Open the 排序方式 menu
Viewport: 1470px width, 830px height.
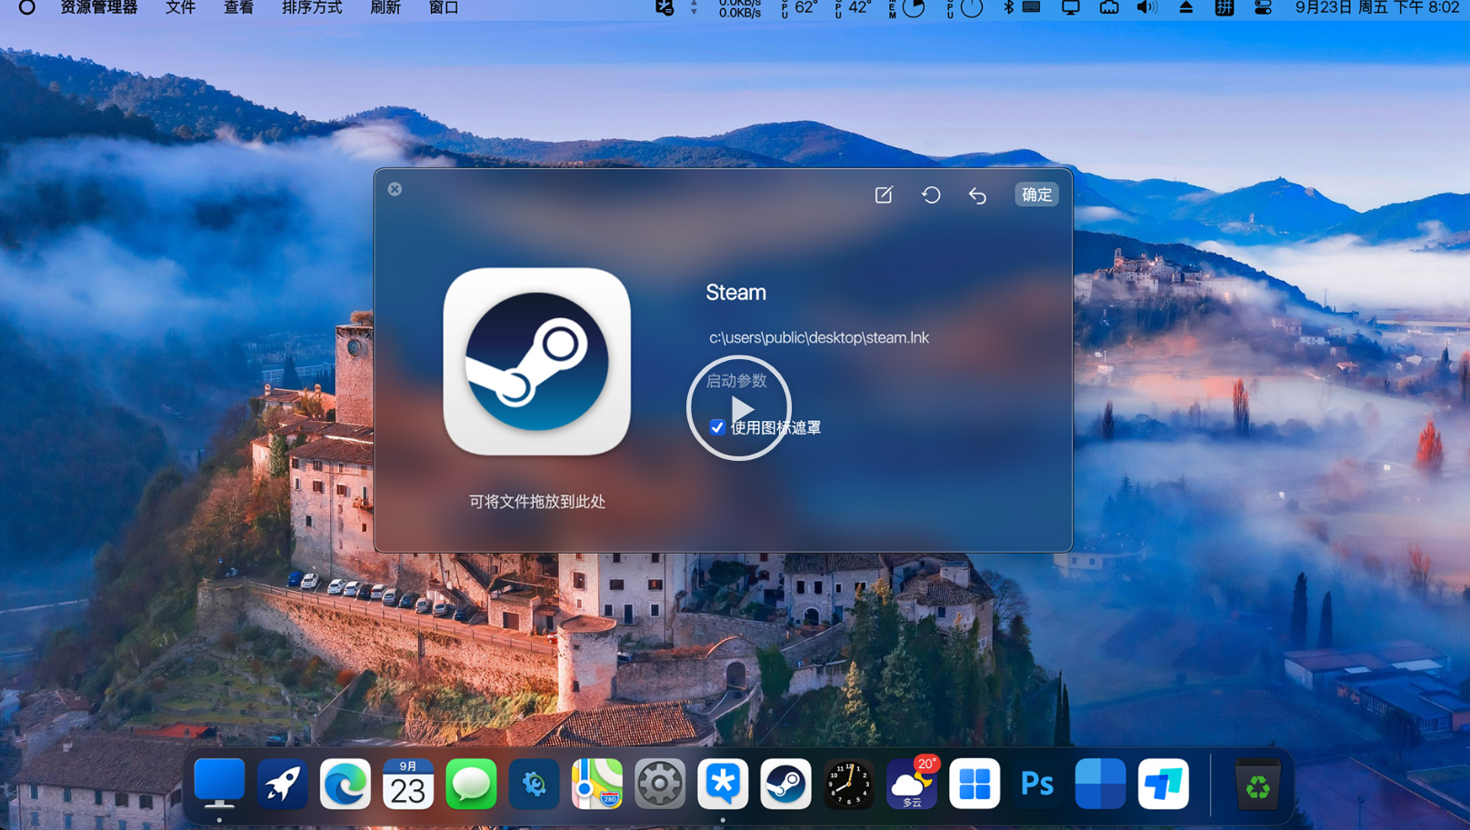[312, 8]
